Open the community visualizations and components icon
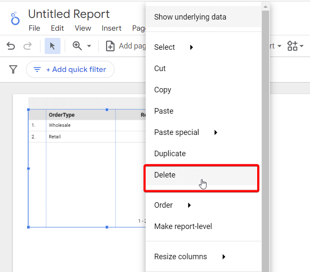 [293, 46]
